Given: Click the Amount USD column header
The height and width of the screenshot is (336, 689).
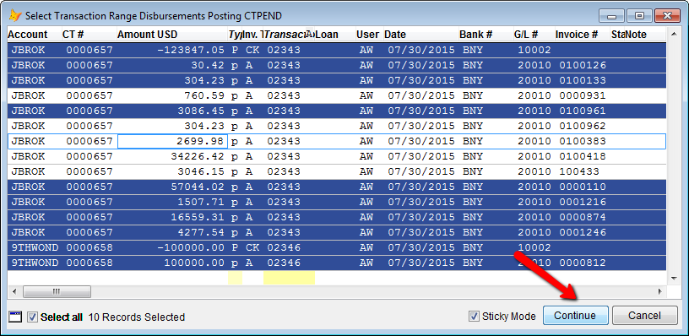Looking at the screenshot, I should pyautogui.click(x=171, y=35).
